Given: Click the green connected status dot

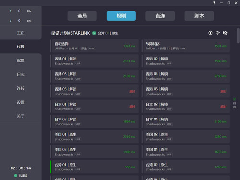Looking at the screenshot, I should click(x=16, y=176).
